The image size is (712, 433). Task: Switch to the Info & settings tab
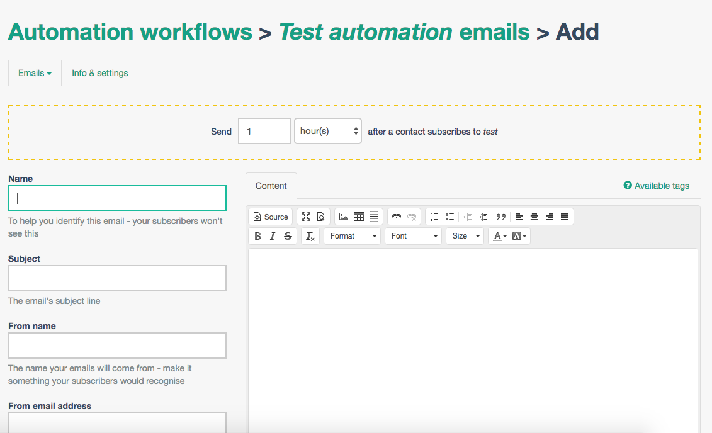99,73
